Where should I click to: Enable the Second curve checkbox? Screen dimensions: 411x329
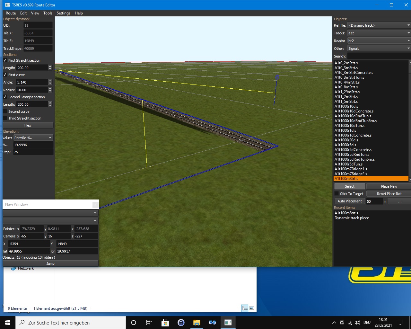click(5, 111)
